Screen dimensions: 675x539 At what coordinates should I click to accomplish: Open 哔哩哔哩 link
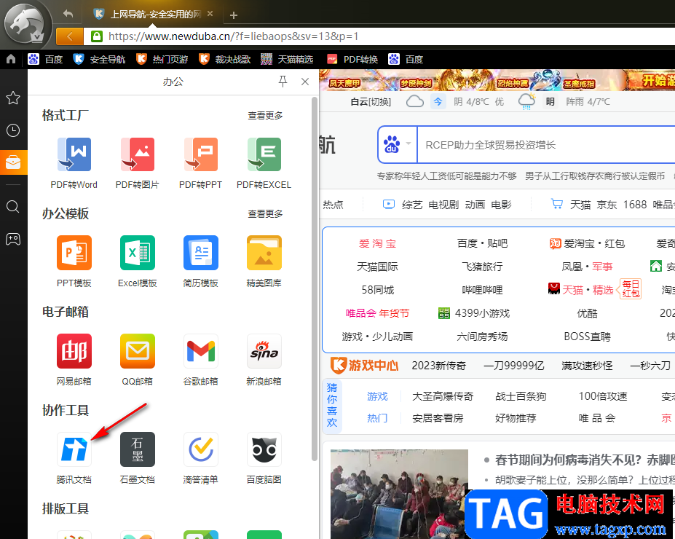click(x=482, y=290)
